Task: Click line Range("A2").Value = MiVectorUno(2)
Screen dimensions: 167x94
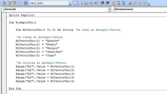Action: 45,70
